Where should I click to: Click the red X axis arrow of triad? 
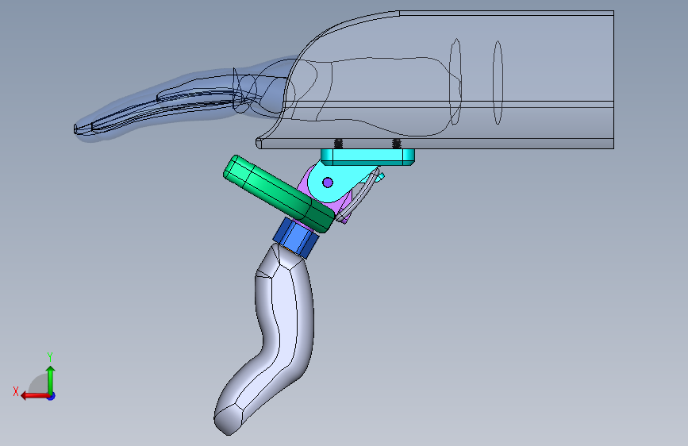pyautogui.click(x=34, y=396)
